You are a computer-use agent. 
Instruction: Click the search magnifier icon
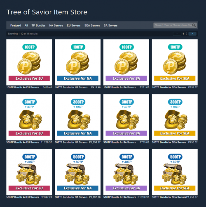[x=194, y=25]
